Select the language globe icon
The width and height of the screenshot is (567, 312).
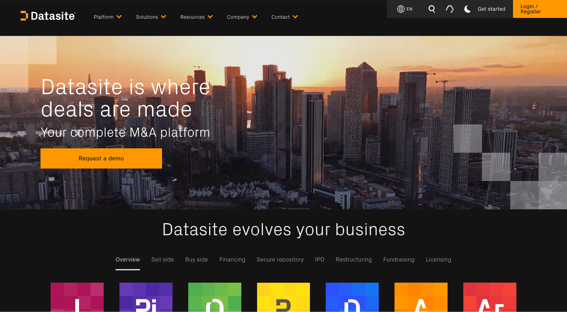pos(401,8)
